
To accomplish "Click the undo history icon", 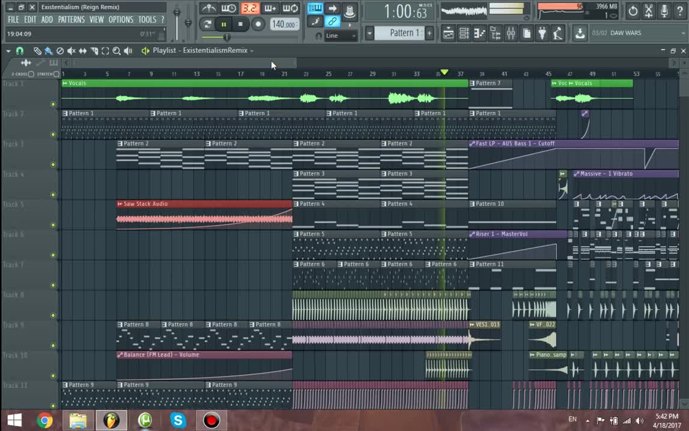I will pos(633,11).
